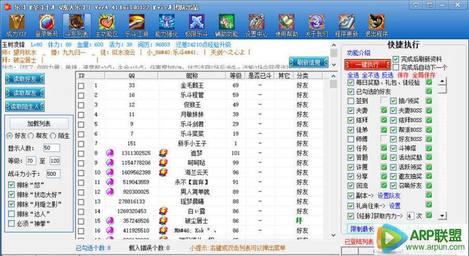Open the 设置队友 link
The height and width of the screenshot is (256, 469).
coord(389,196)
